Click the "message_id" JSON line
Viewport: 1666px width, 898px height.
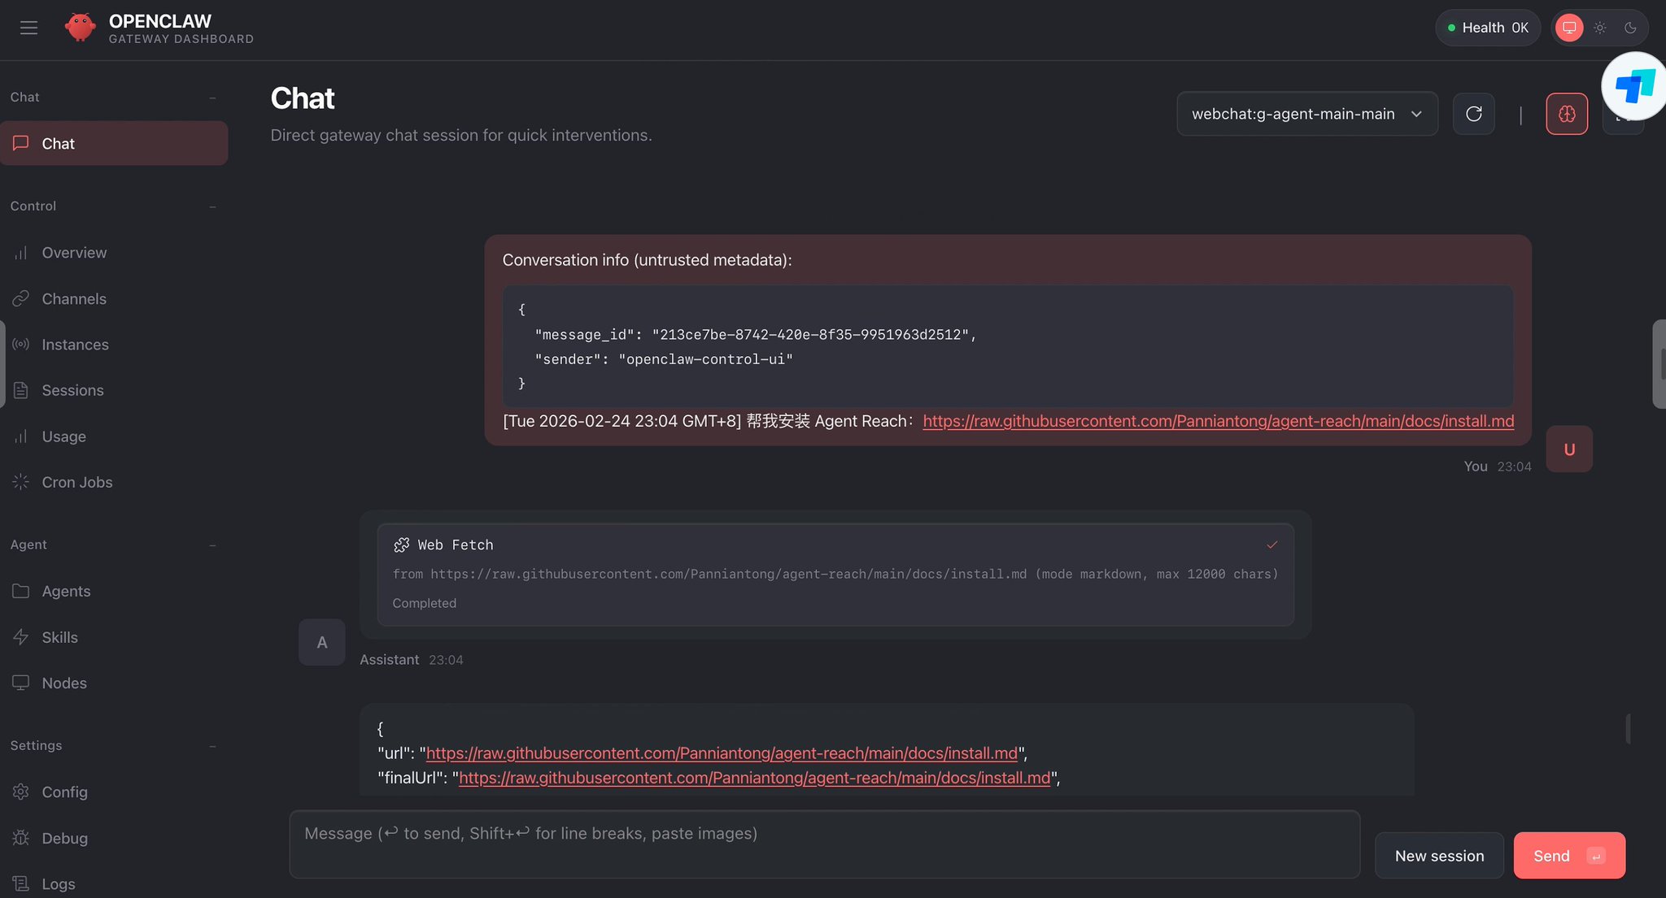tap(755, 335)
